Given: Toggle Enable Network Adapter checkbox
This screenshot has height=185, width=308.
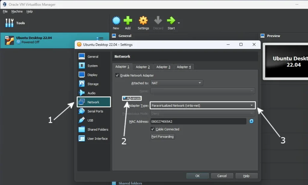Looking at the screenshot, I should [117, 75].
